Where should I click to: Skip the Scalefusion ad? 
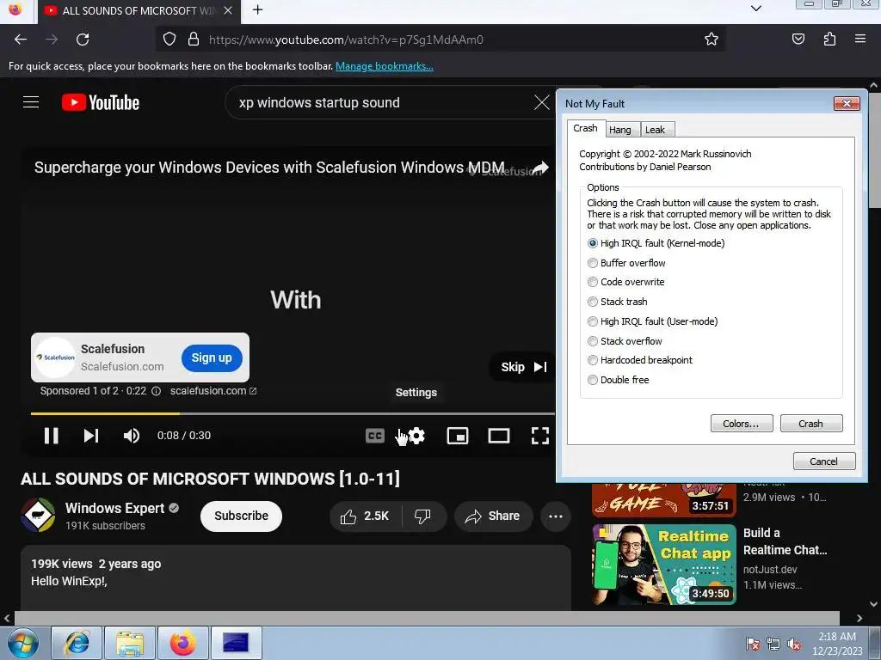(x=524, y=367)
